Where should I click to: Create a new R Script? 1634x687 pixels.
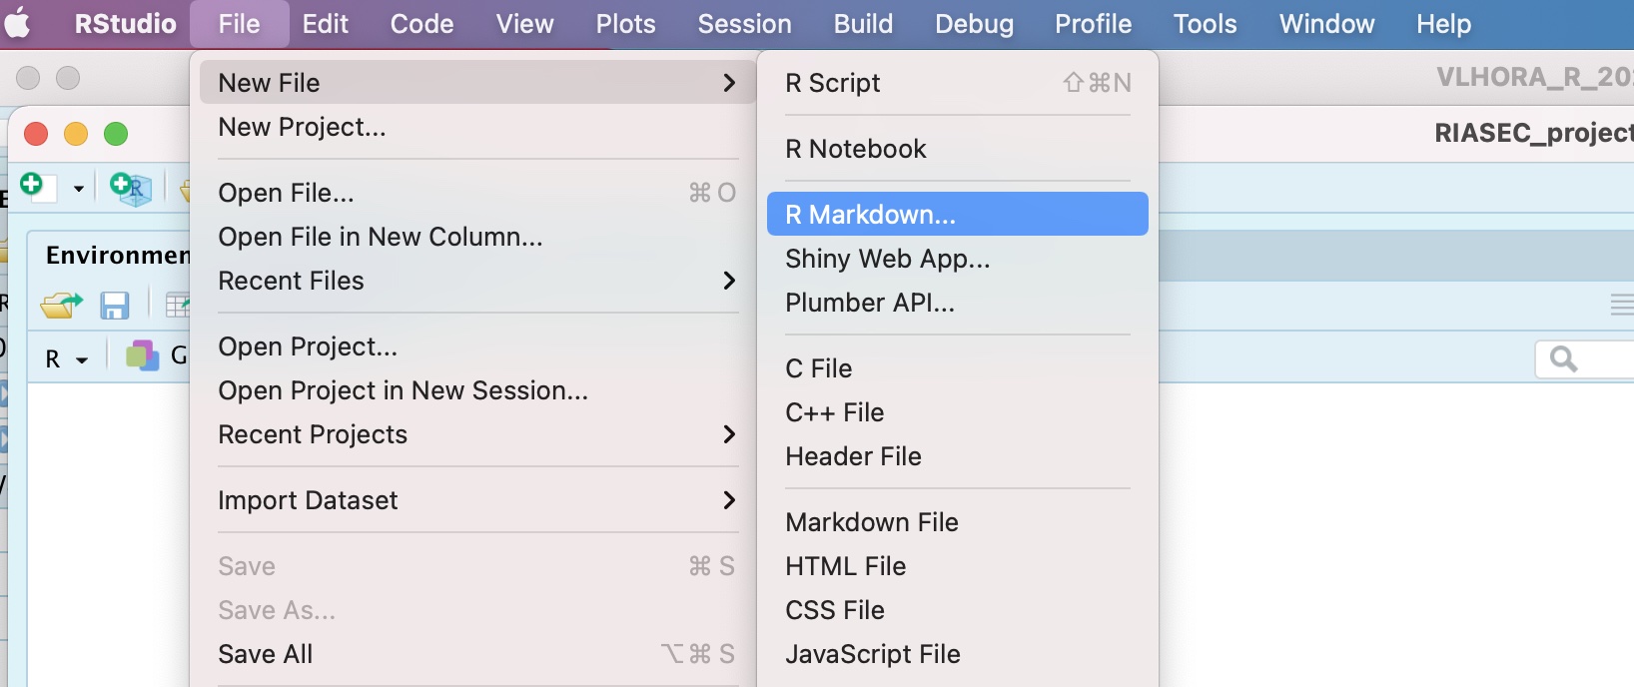pyautogui.click(x=958, y=83)
